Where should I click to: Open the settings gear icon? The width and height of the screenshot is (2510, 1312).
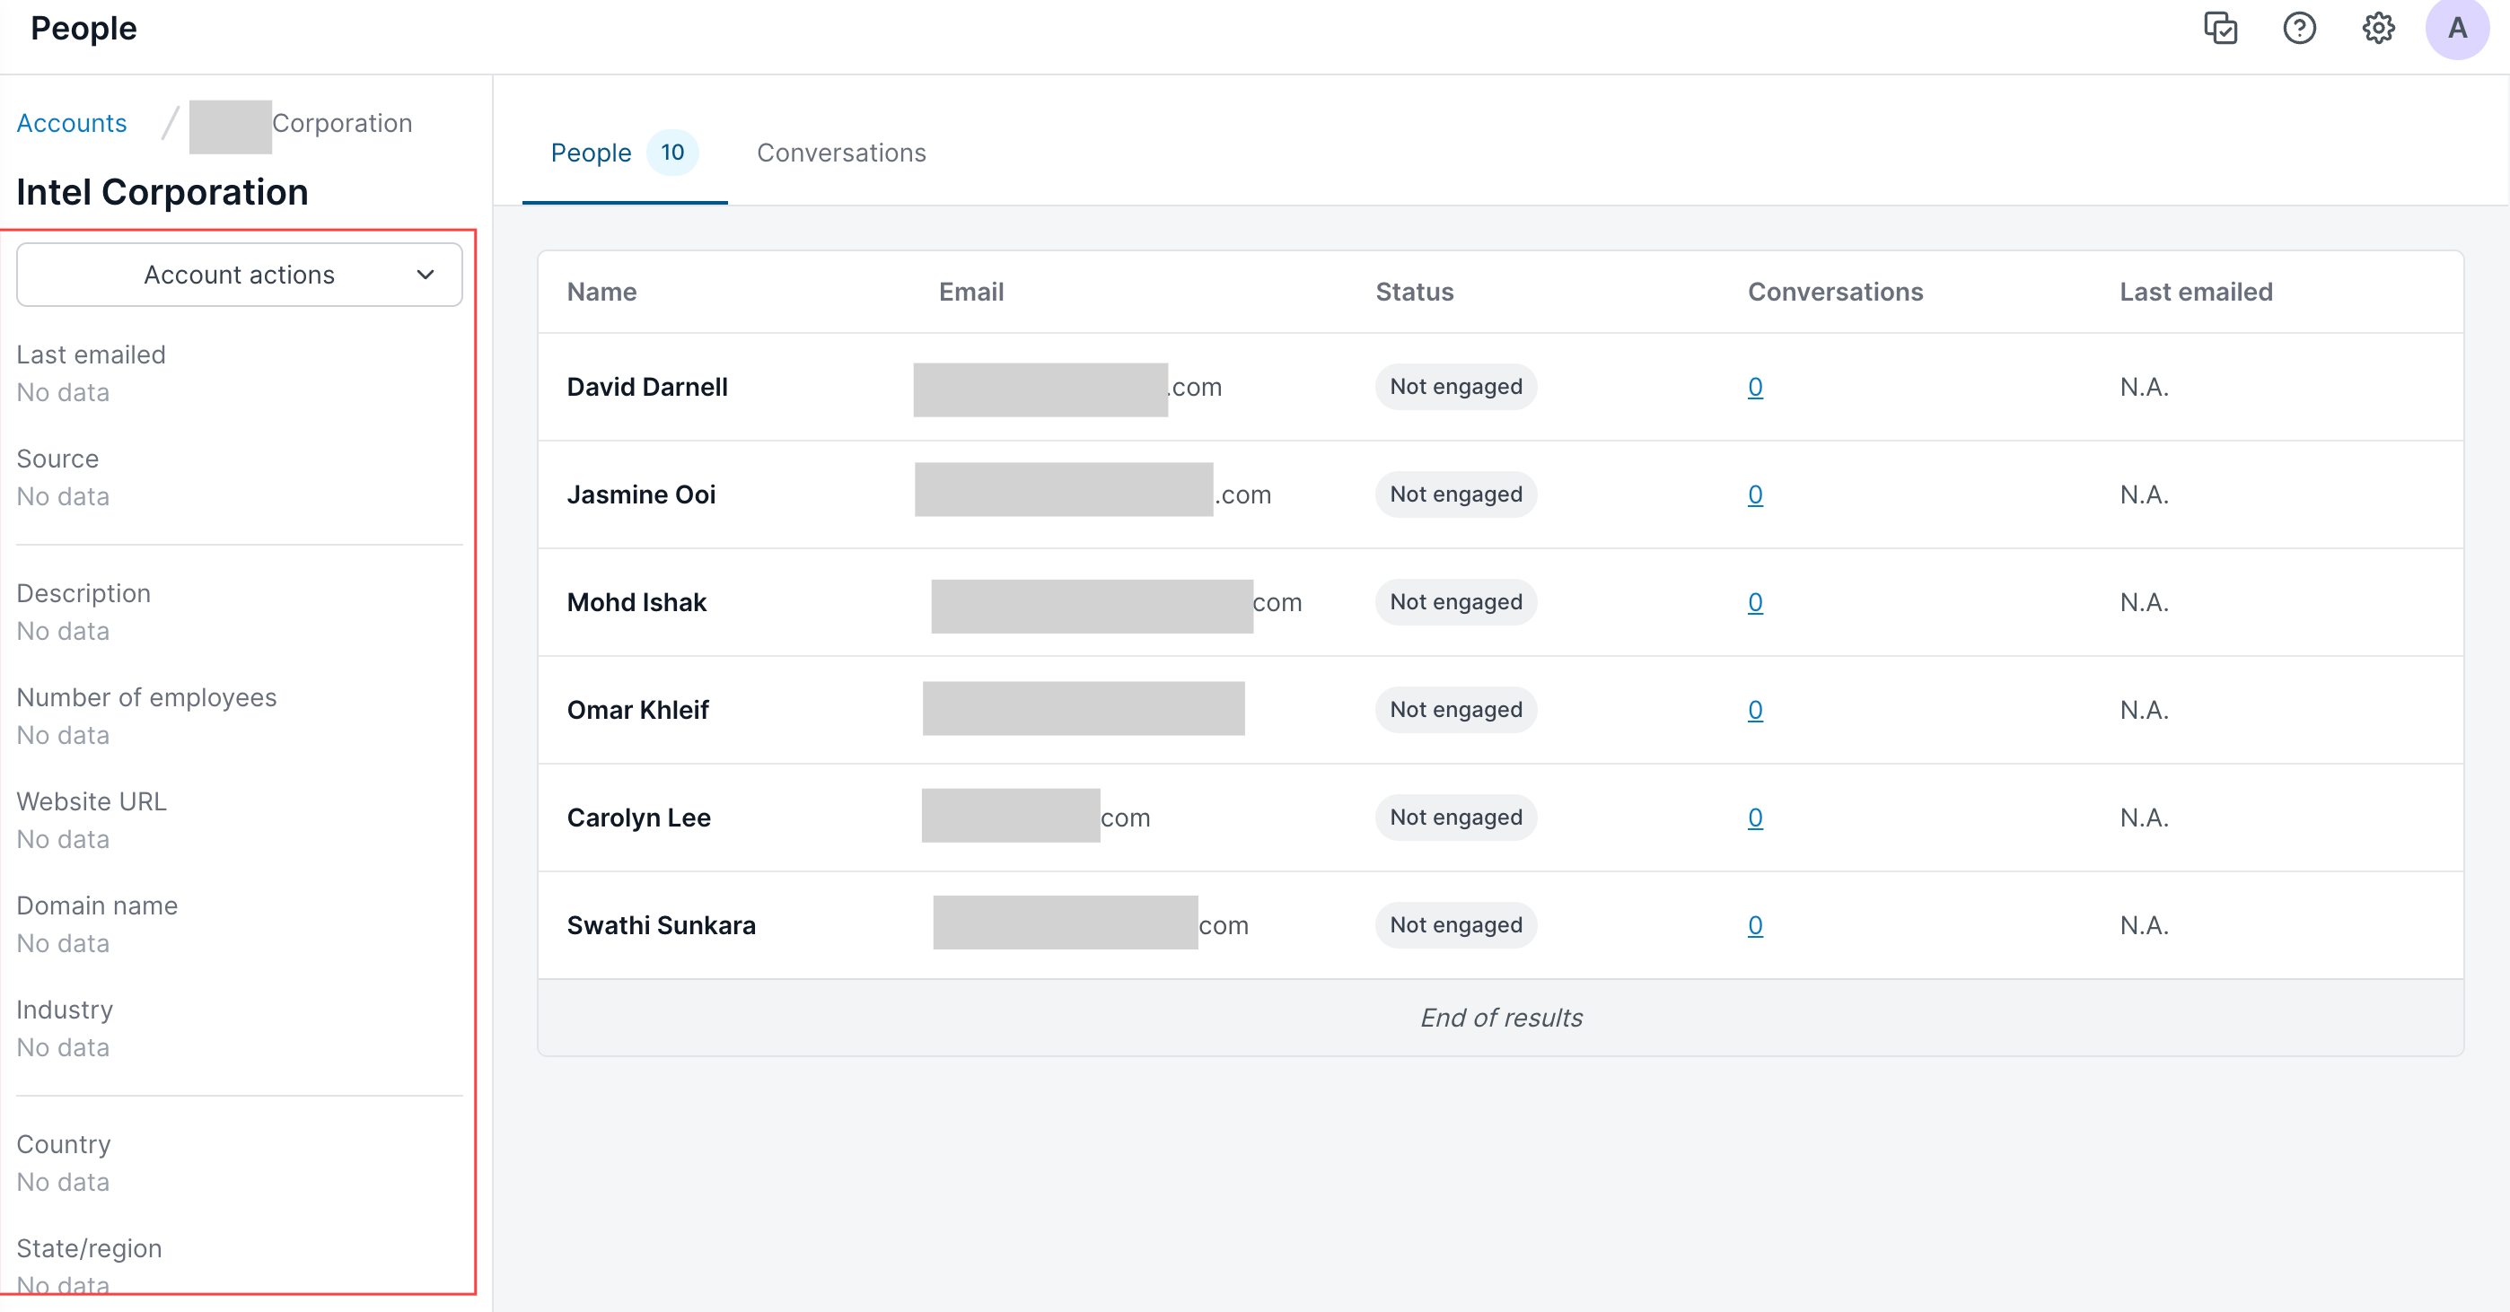pos(2378,28)
